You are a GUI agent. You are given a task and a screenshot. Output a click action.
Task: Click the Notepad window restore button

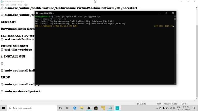click(188, 2)
